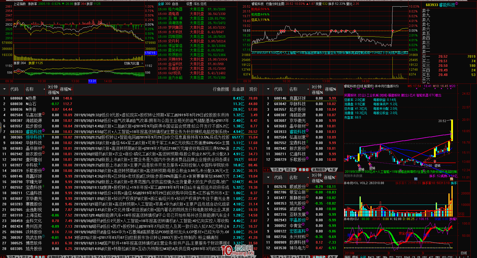The image size is (477, 258).
Task: Open 总览 above the big-order list
Action: [204, 4]
